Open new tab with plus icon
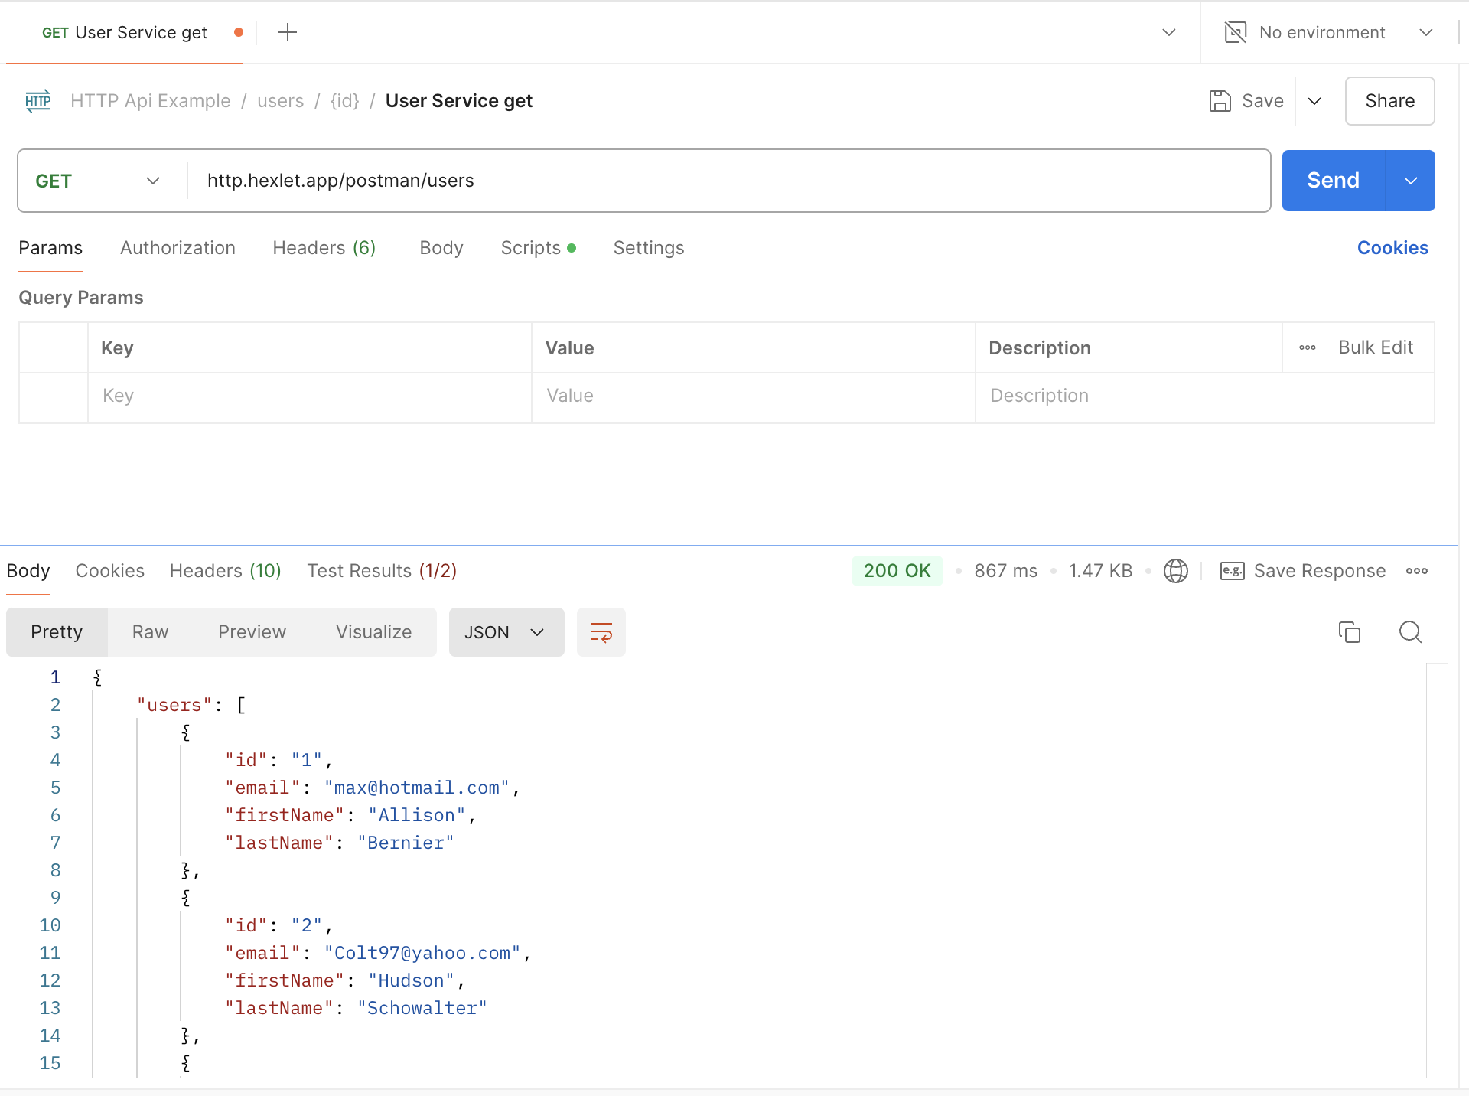 [288, 32]
